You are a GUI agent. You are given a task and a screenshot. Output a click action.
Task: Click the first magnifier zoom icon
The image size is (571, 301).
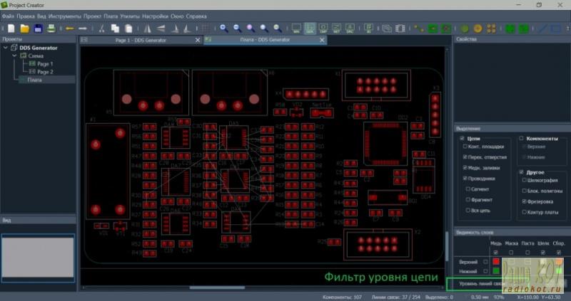[x=223, y=28]
